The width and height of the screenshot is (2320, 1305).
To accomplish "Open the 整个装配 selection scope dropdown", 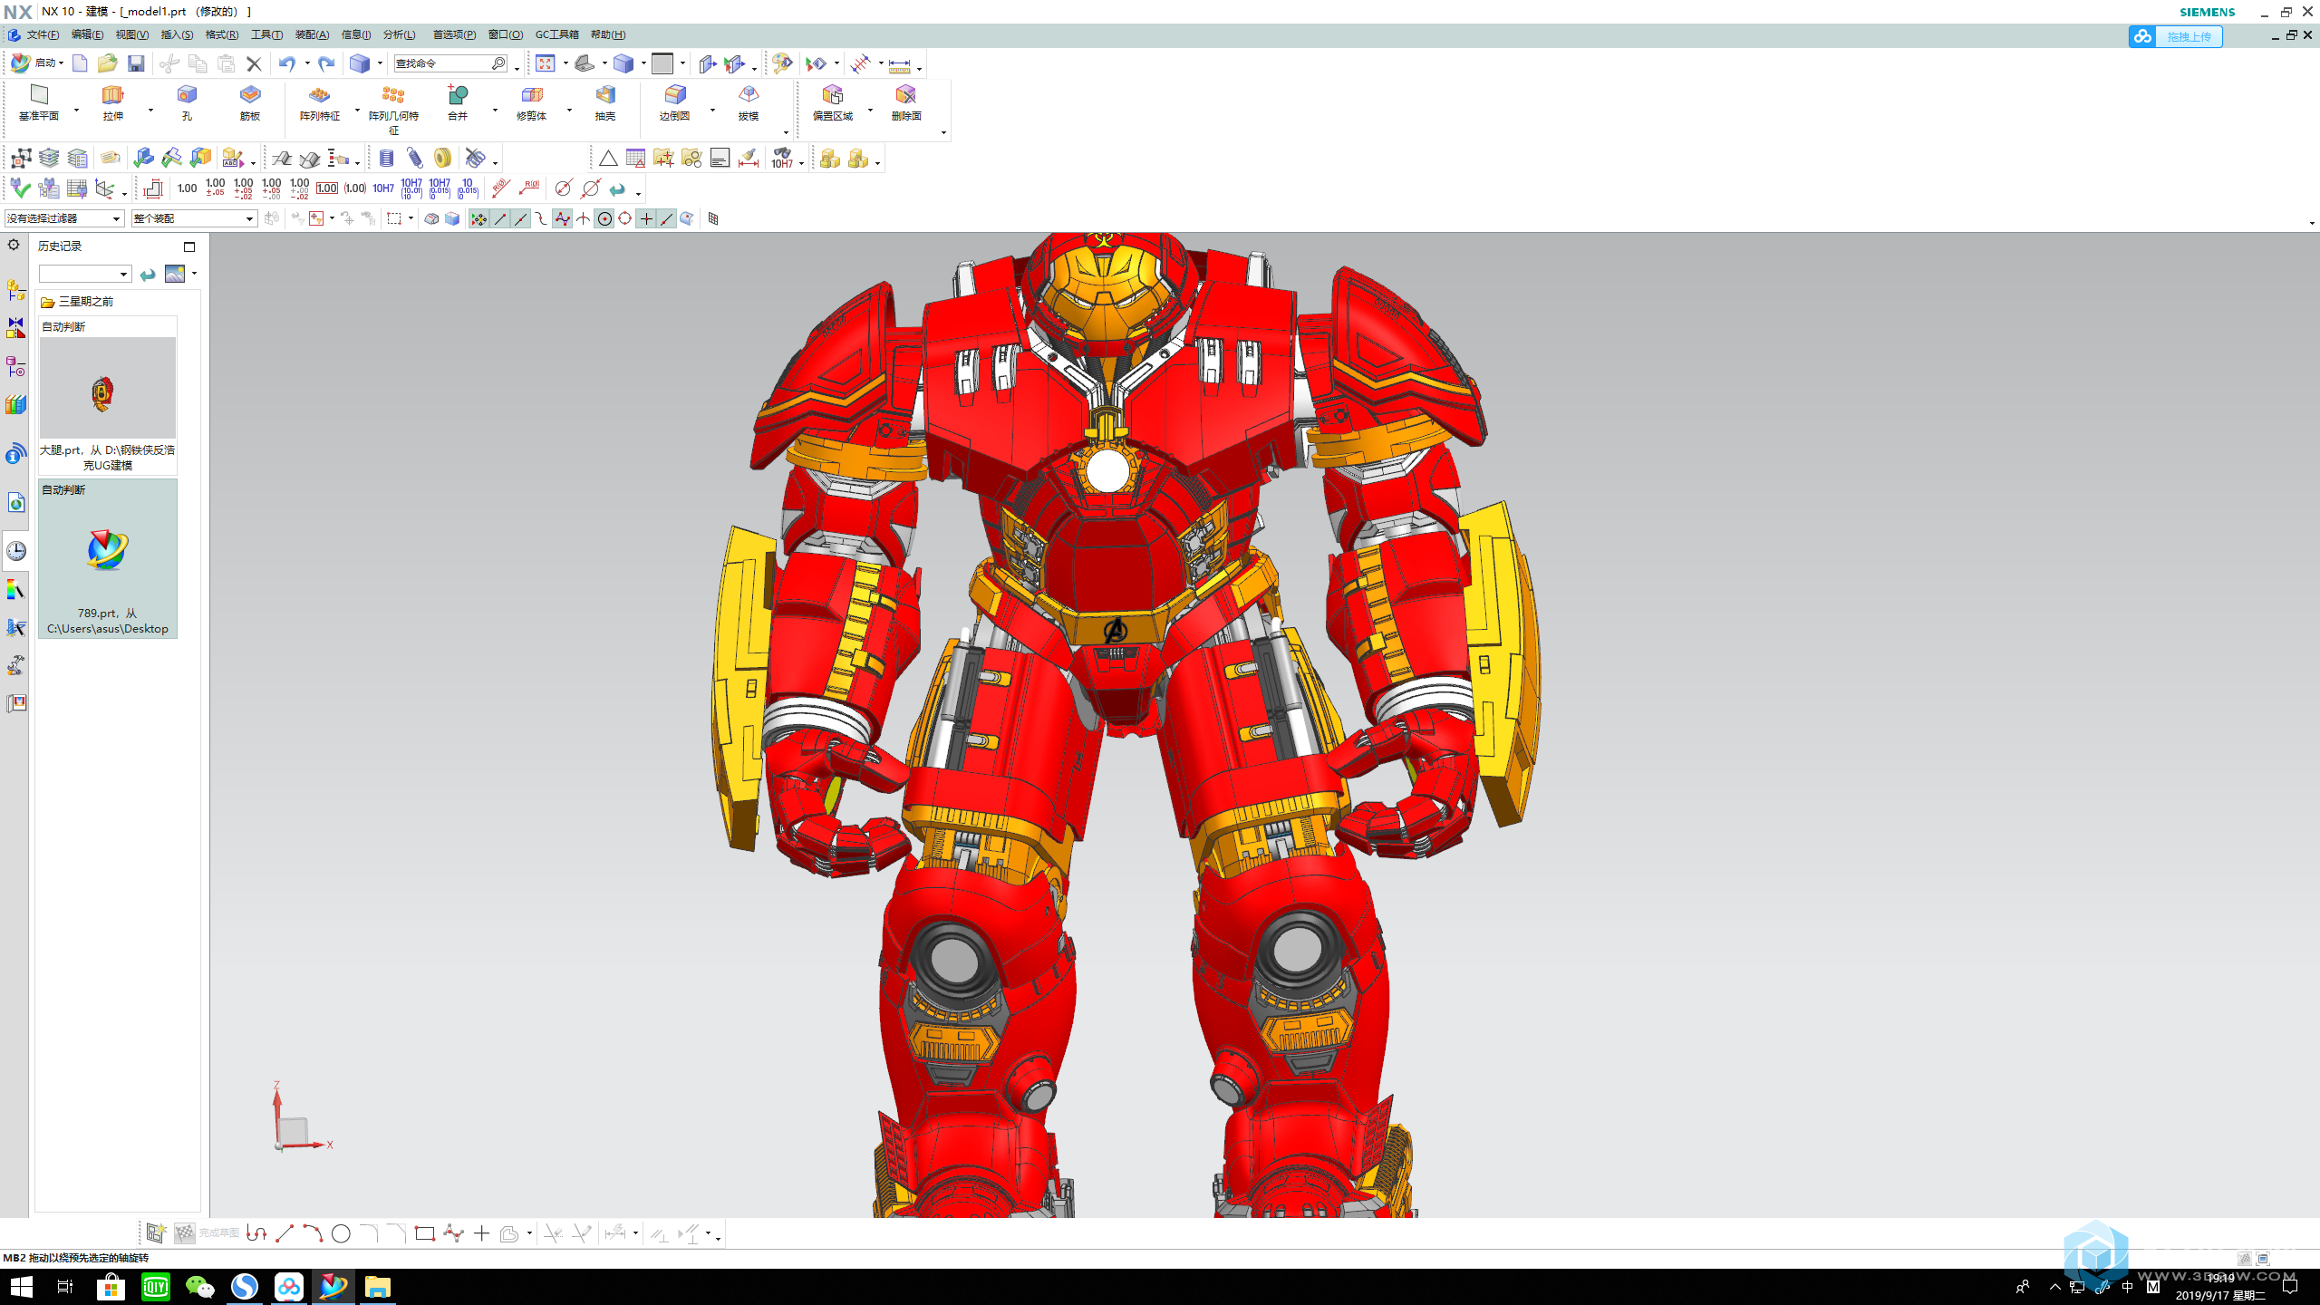I will [x=194, y=218].
